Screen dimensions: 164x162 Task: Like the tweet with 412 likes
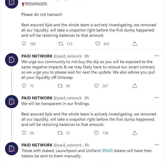(98, 44)
